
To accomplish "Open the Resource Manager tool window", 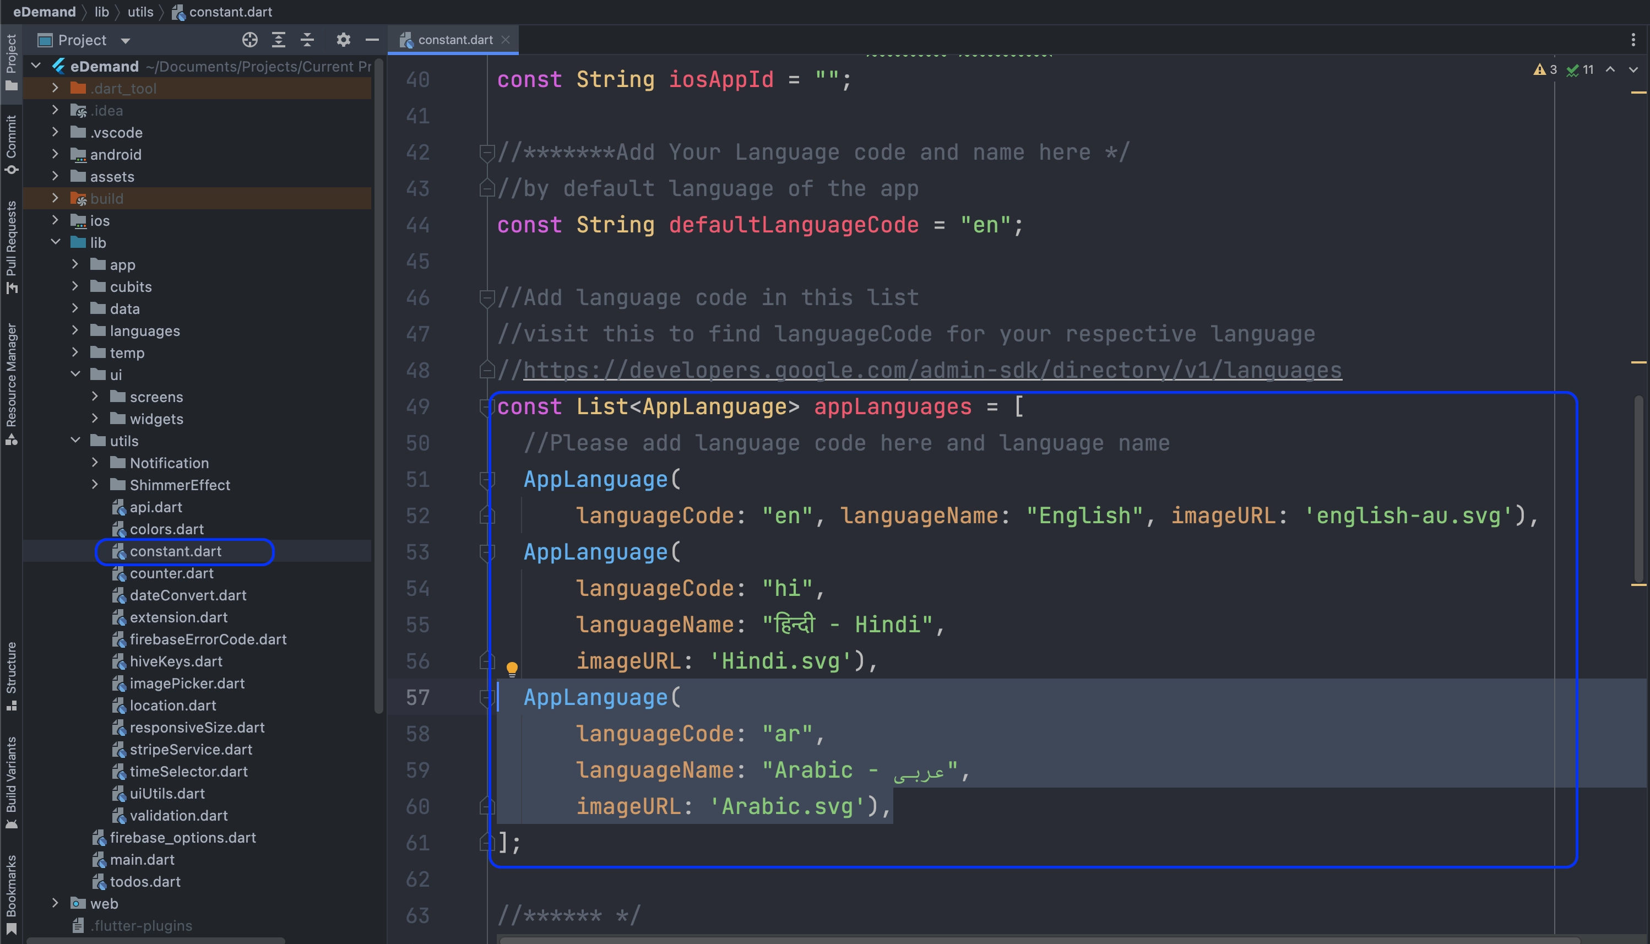I will (11, 383).
